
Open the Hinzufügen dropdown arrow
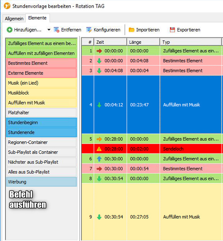coord(49,30)
